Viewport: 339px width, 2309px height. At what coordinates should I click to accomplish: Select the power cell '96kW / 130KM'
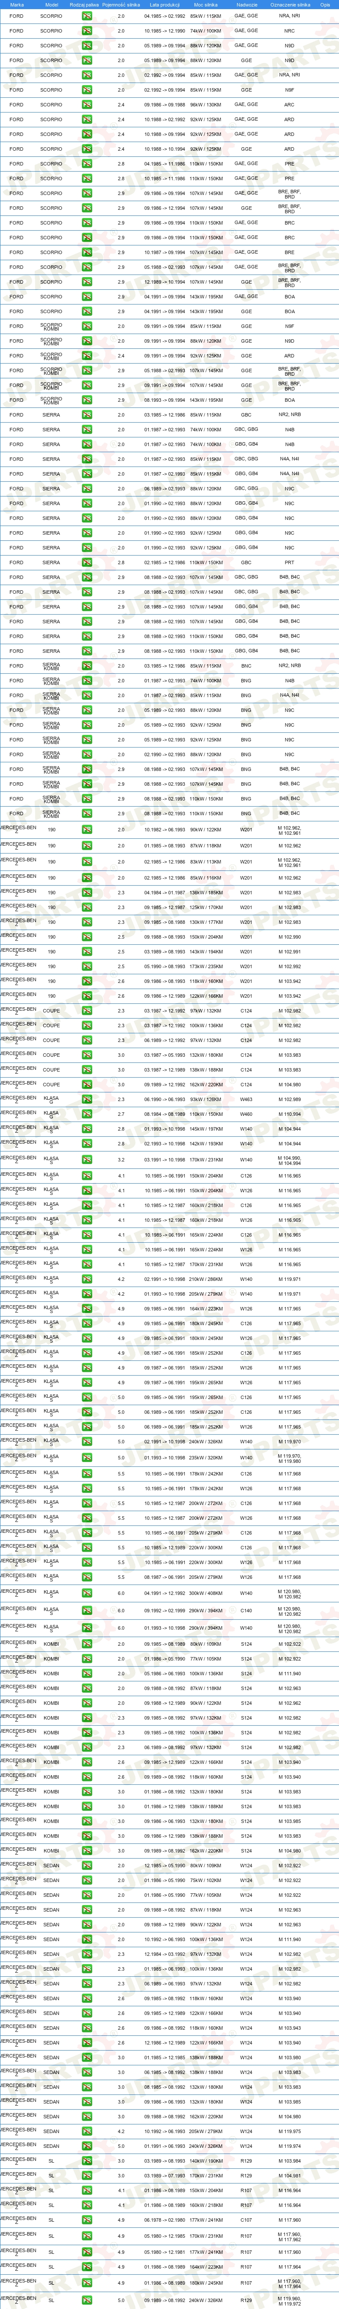(x=206, y=105)
